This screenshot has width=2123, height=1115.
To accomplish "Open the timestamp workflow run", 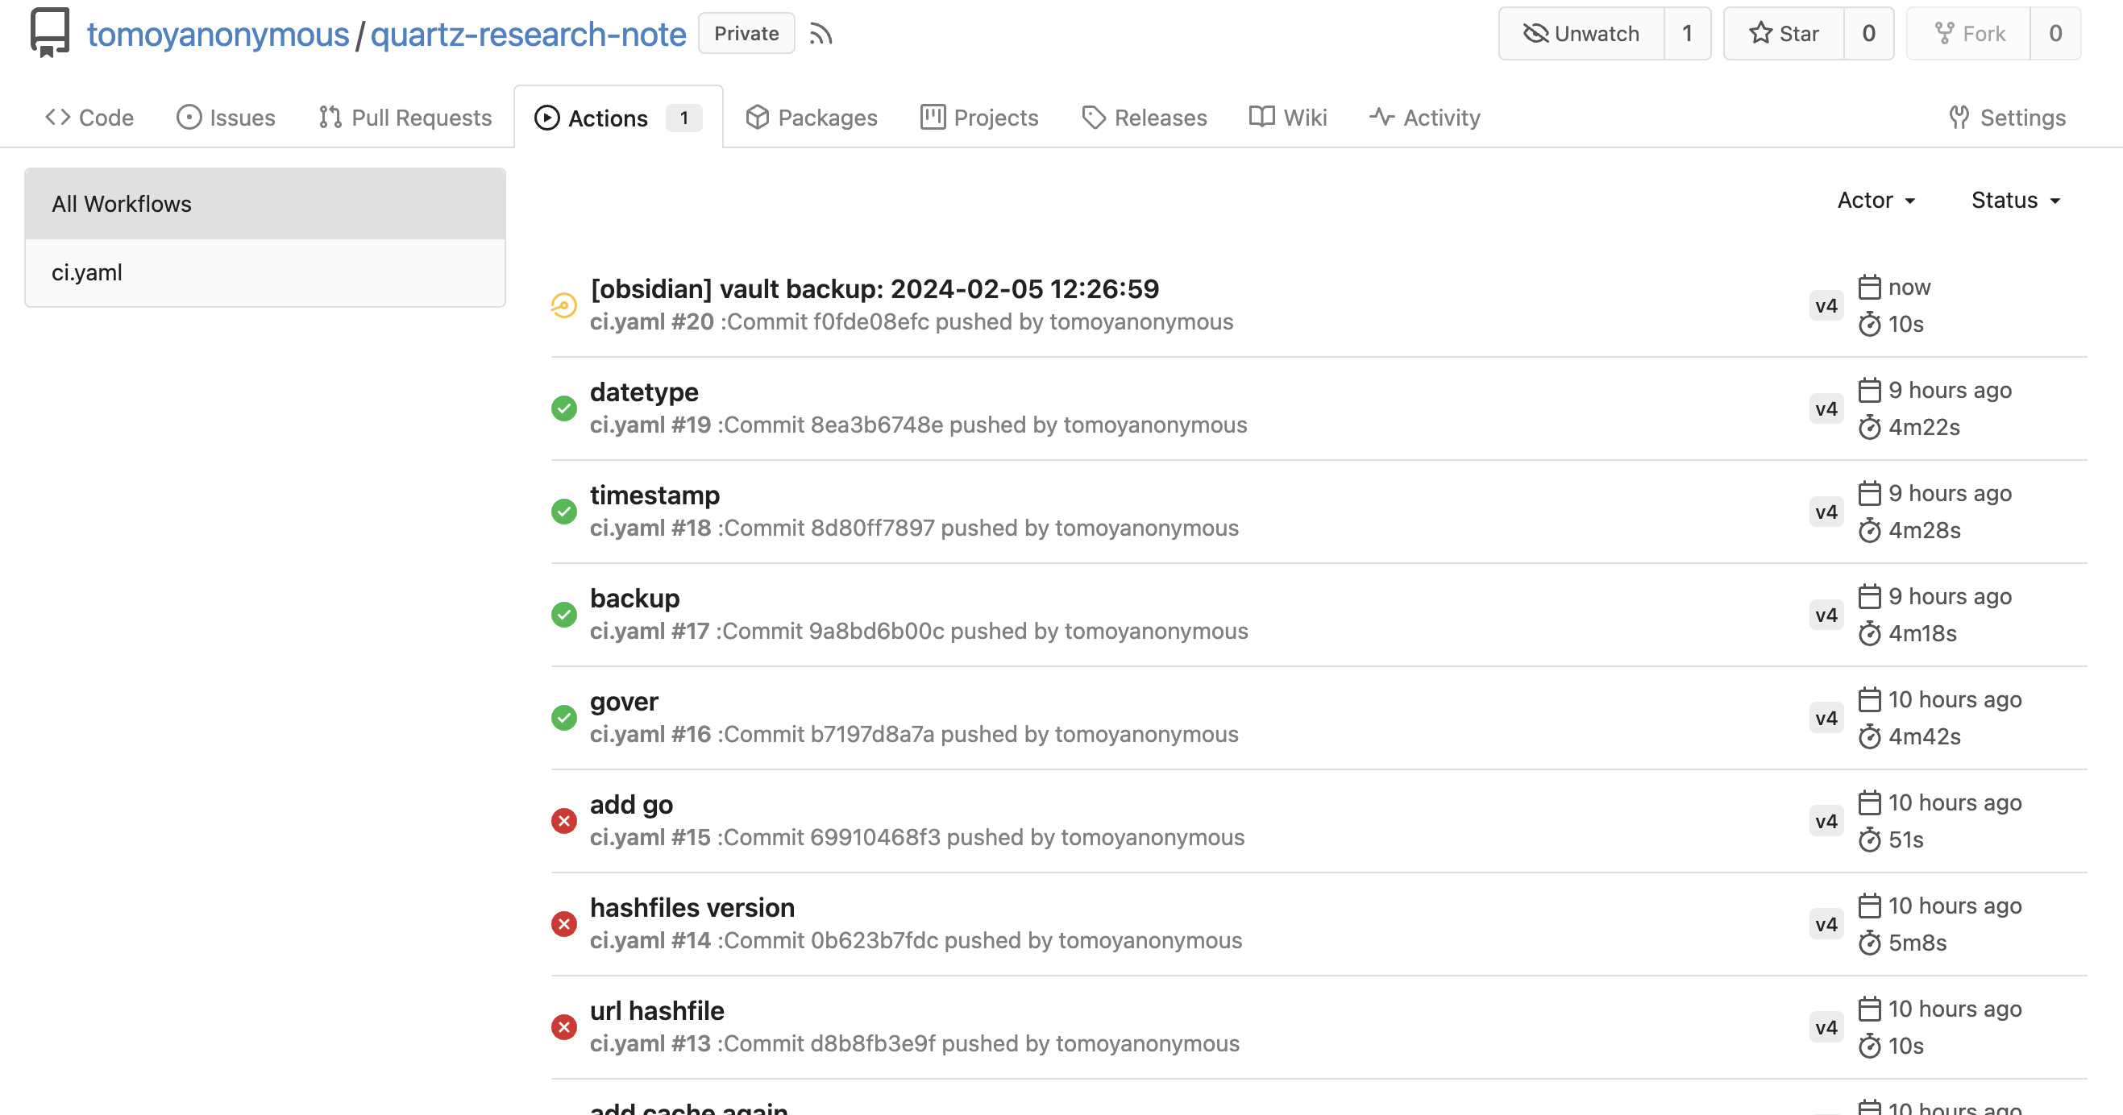I will [x=654, y=495].
